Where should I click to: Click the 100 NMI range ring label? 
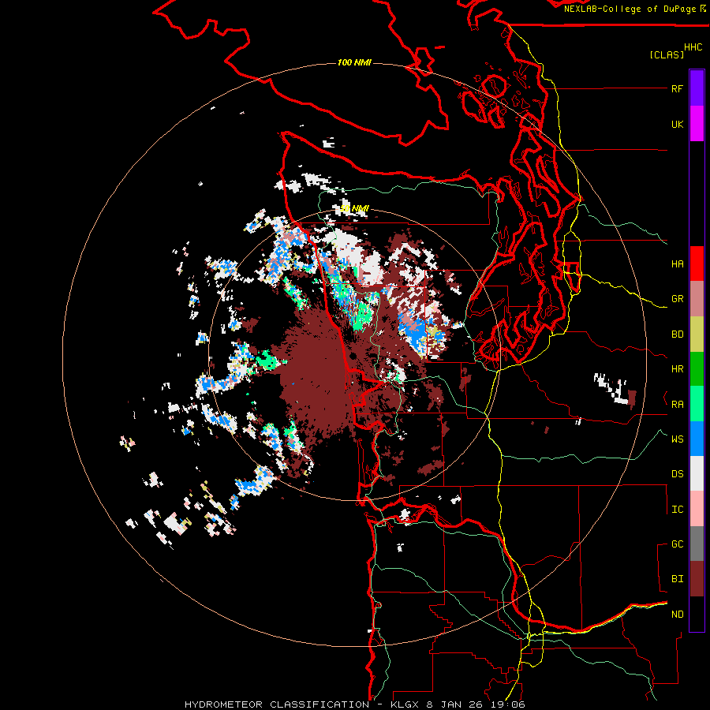coord(354,62)
